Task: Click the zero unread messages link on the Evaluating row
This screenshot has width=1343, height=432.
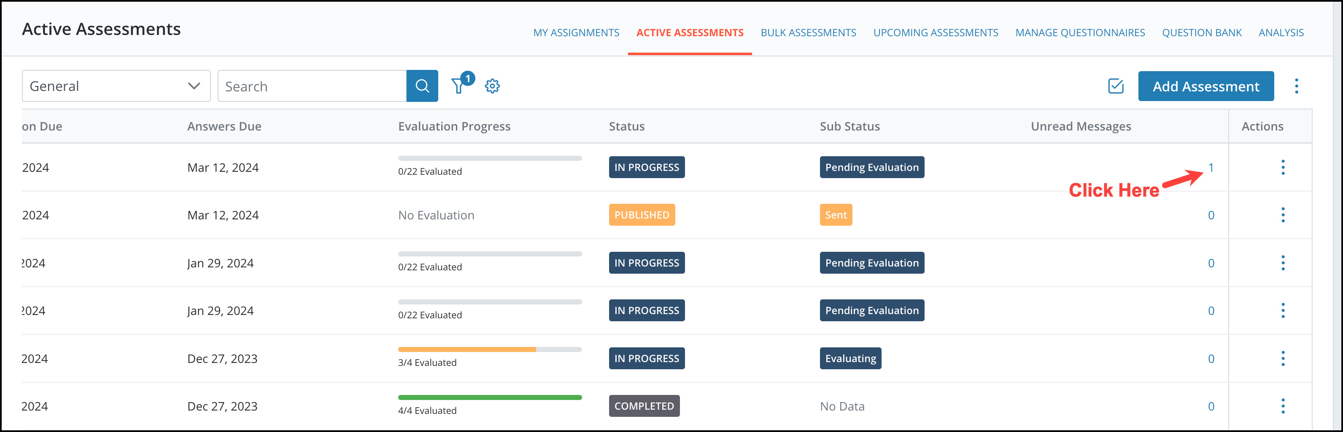Action: click(x=1211, y=358)
